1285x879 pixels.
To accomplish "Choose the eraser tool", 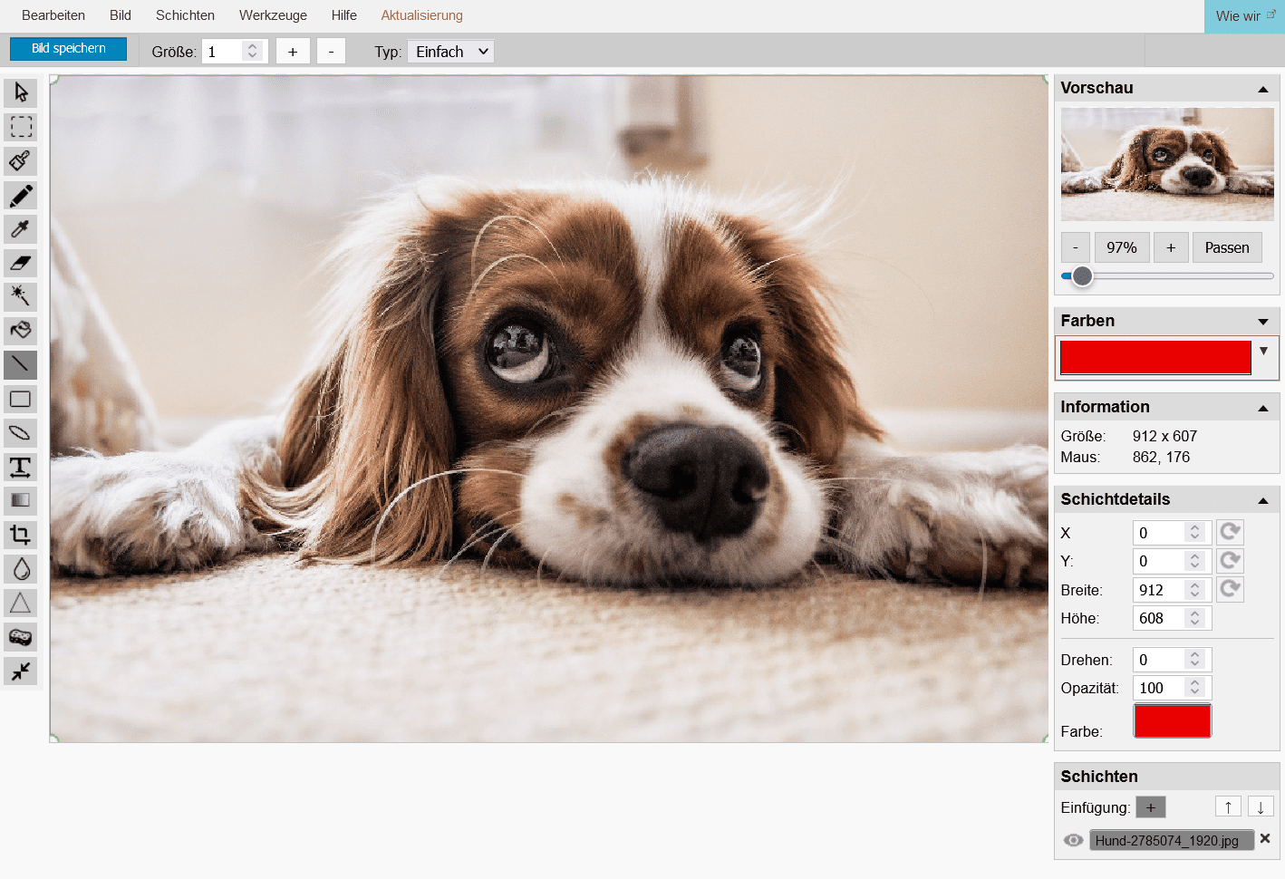I will (x=20, y=263).
